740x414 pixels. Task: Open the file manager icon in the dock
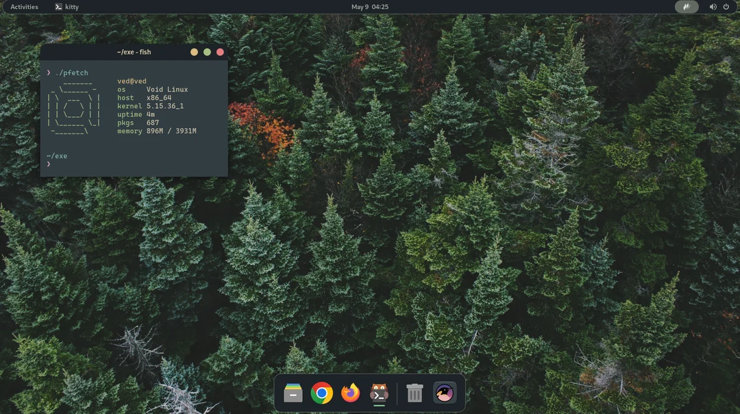point(292,393)
